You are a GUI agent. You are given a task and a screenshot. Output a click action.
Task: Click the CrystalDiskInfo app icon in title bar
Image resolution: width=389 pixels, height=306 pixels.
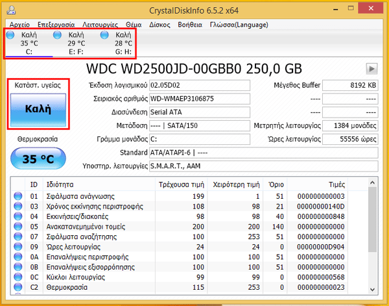[11, 10]
